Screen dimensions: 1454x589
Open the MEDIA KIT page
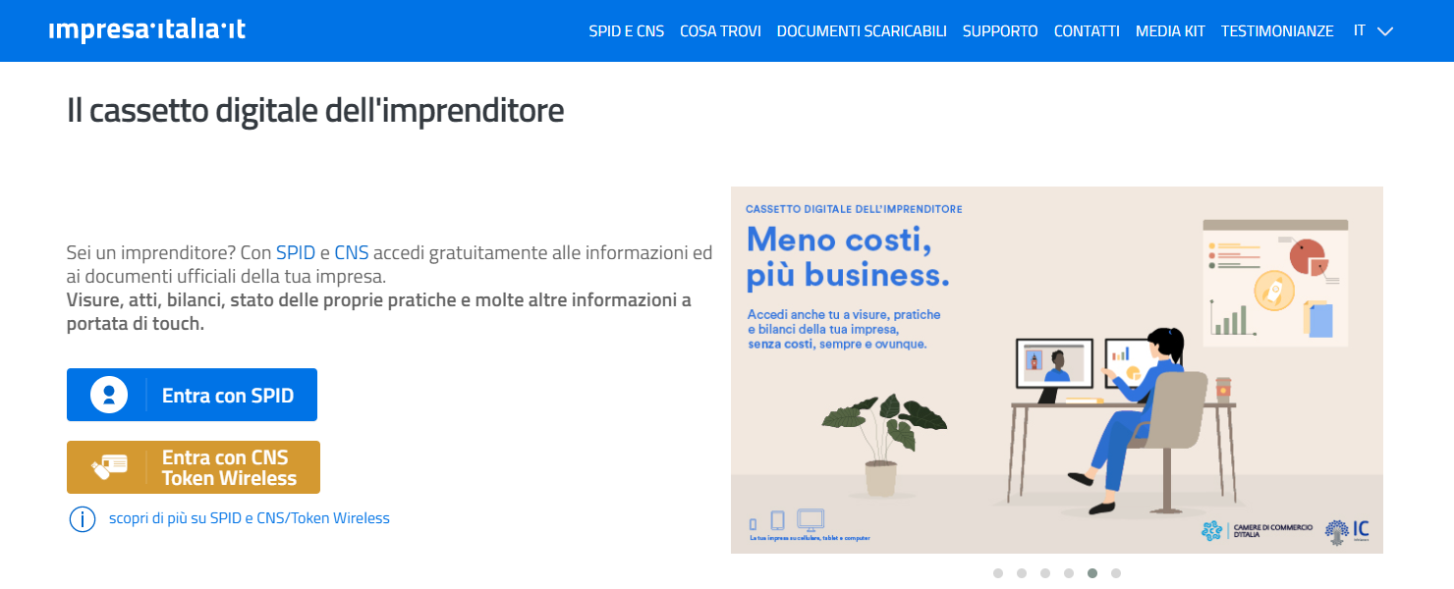tap(1170, 31)
